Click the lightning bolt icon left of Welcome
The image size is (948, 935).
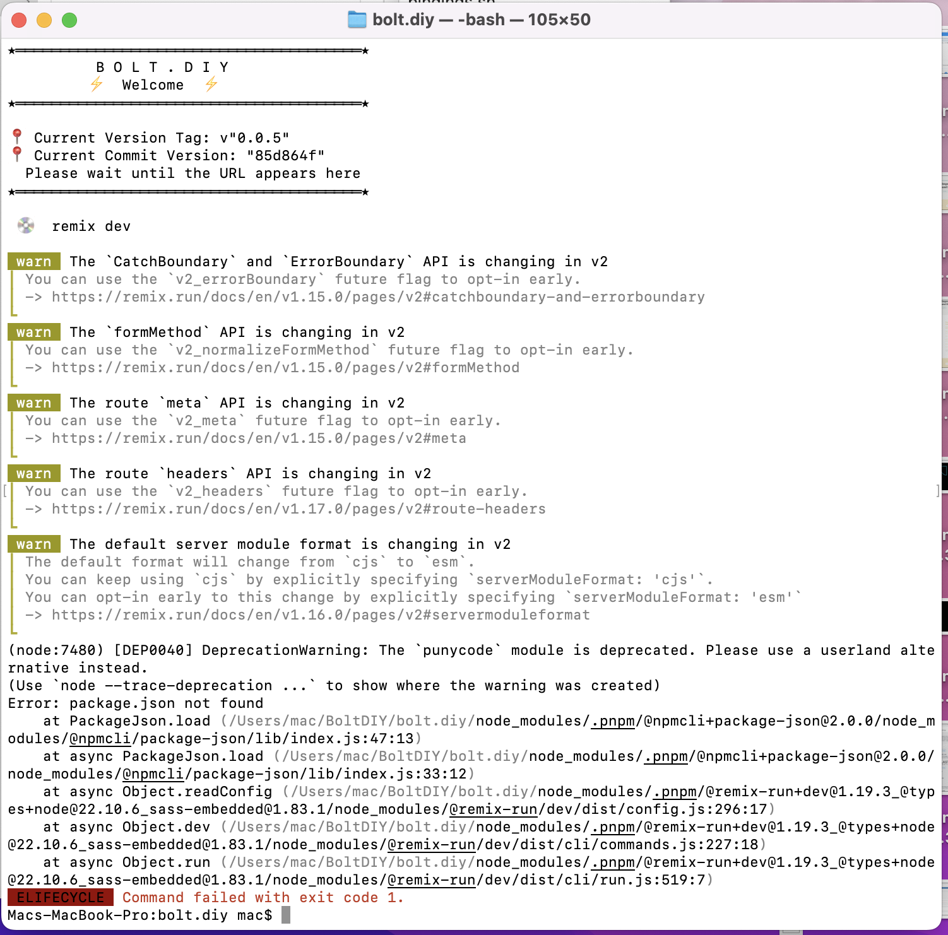[x=96, y=85]
